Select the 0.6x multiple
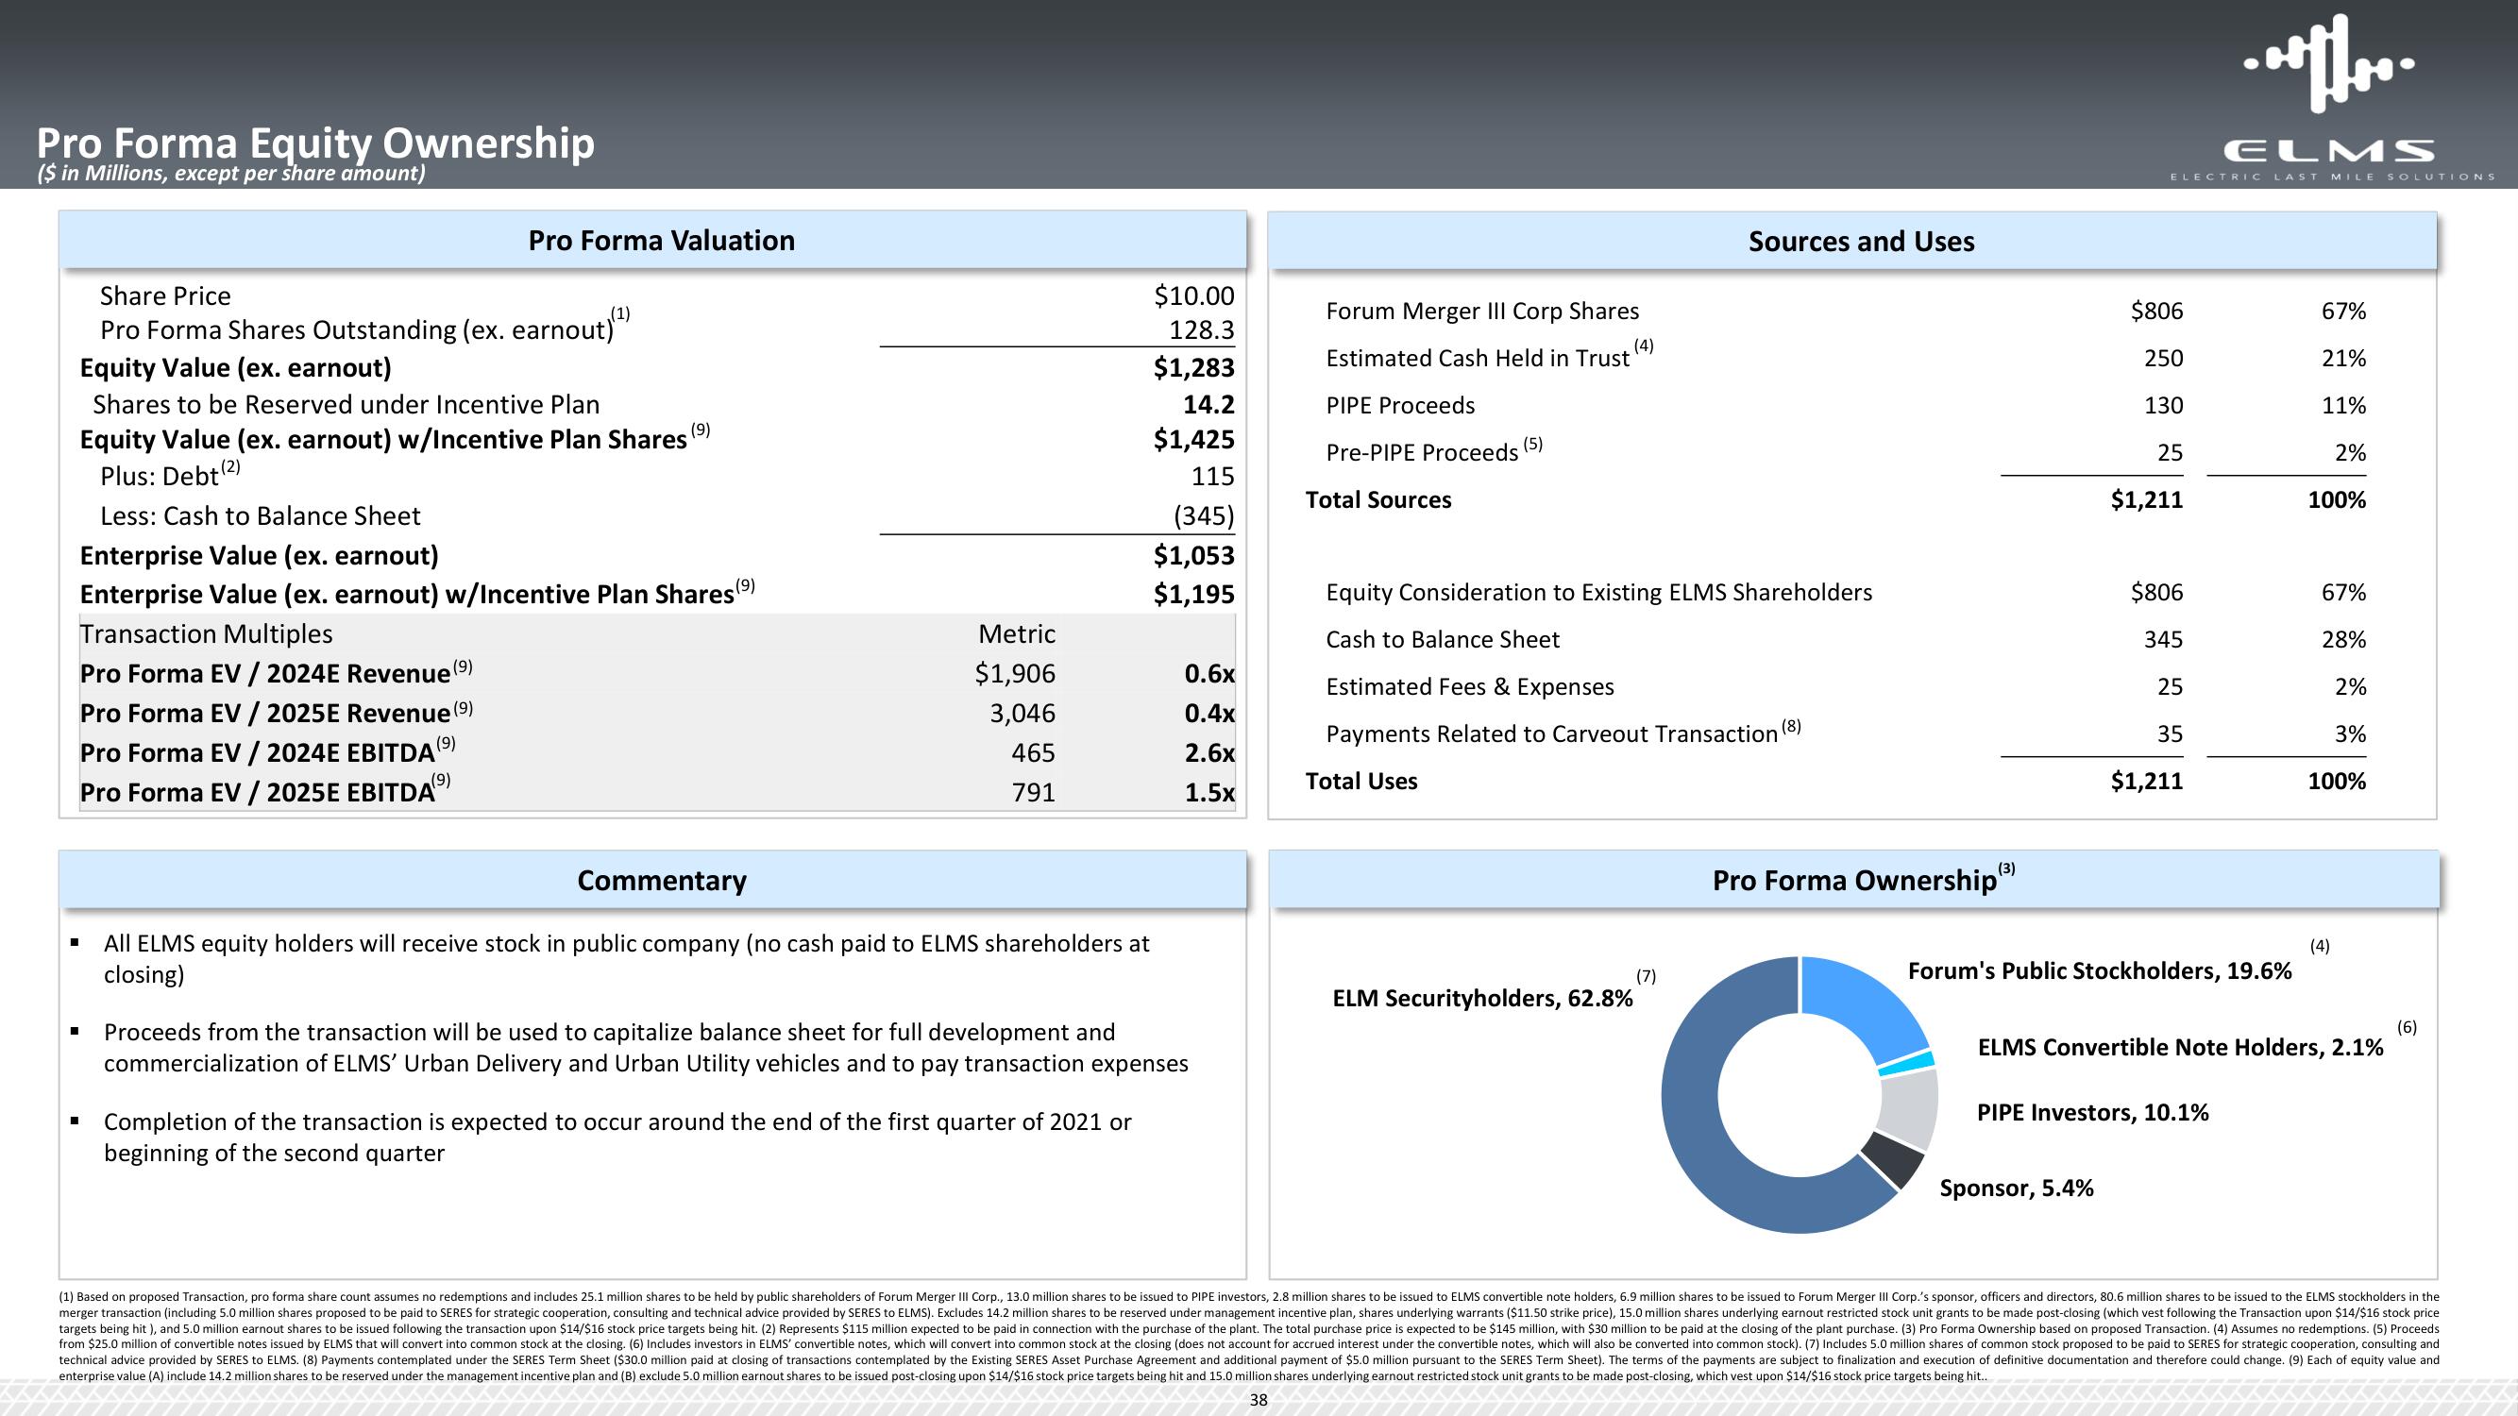 pos(1209,673)
